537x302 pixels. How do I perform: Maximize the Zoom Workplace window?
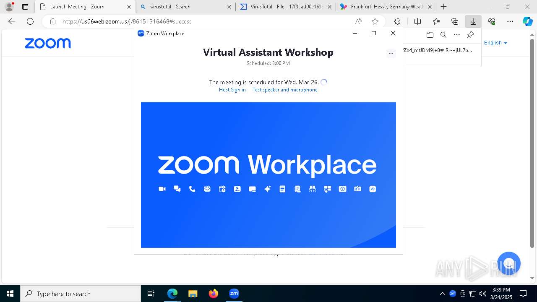pyautogui.click(x=374, y=33)
